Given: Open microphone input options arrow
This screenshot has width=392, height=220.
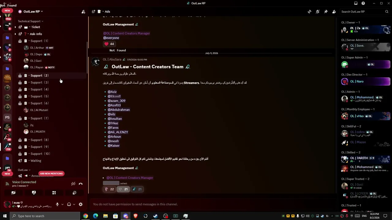Looking at the screenshot, I should pos(62,204).
